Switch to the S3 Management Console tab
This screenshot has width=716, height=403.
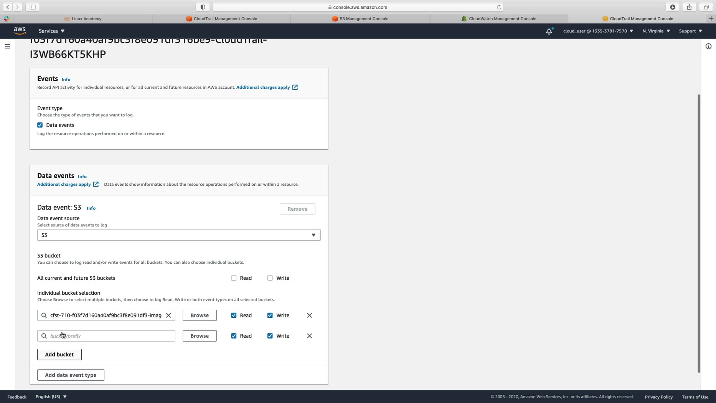pyautogui.click(x=360, y=18)
